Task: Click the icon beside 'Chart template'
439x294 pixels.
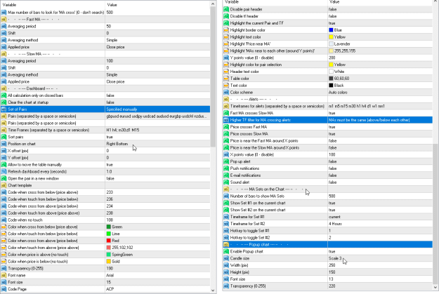Action: [x=4, y=185]
